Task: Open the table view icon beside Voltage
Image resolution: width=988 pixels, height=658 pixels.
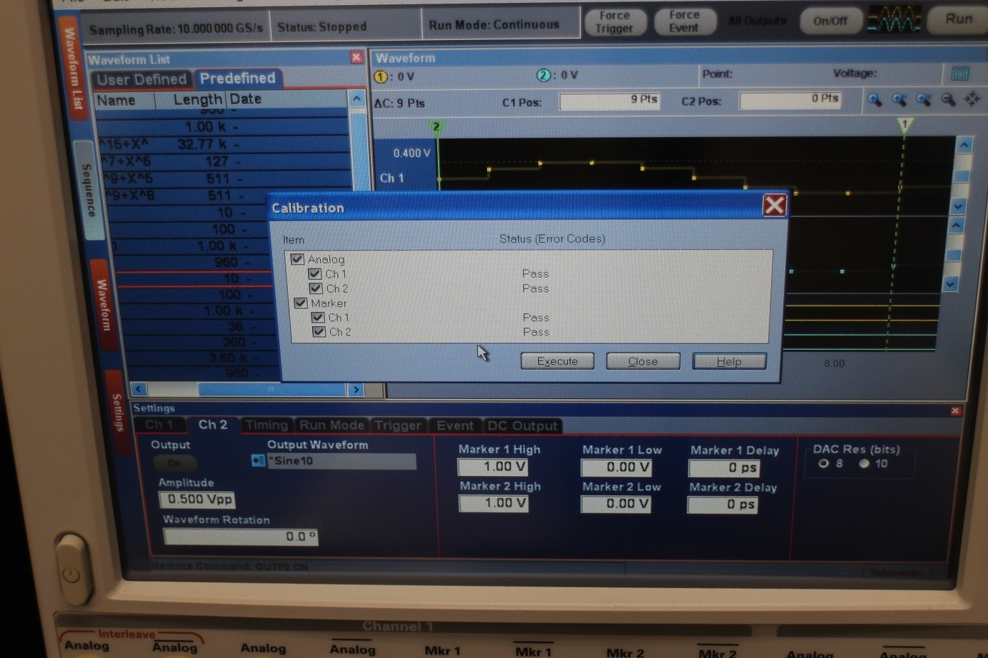Action: click(960, 74)
